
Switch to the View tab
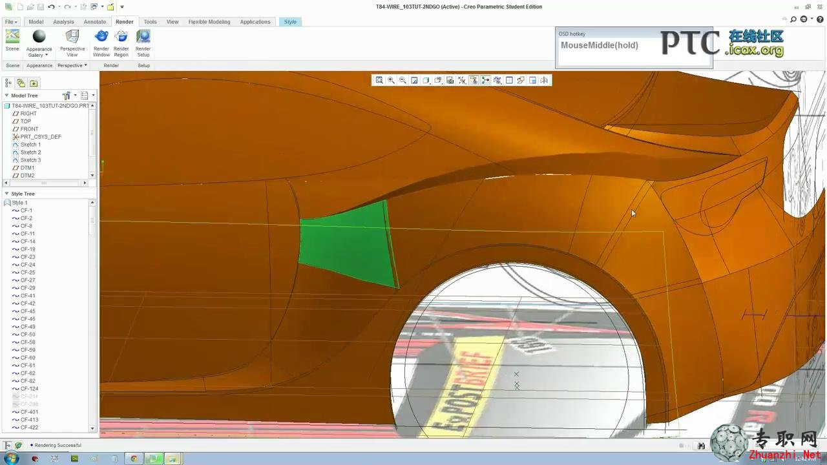point(173,22)
